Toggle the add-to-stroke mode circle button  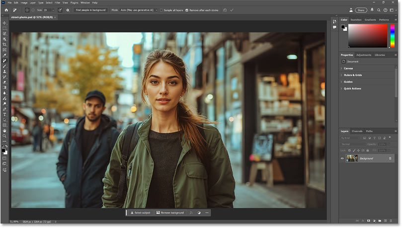pos(27,10)
